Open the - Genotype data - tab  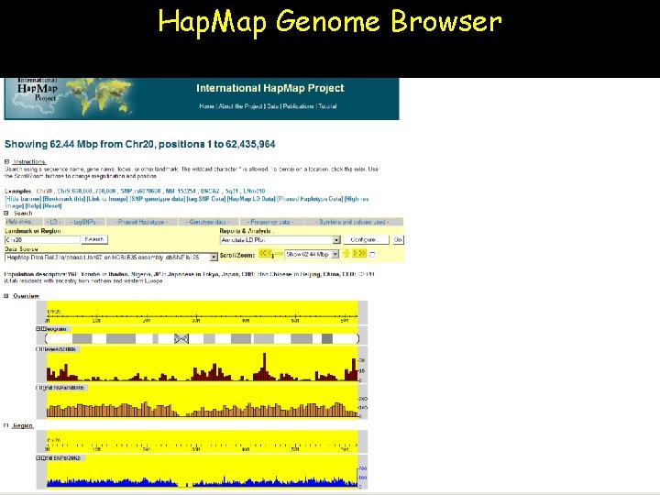click(x=208, y=222)
